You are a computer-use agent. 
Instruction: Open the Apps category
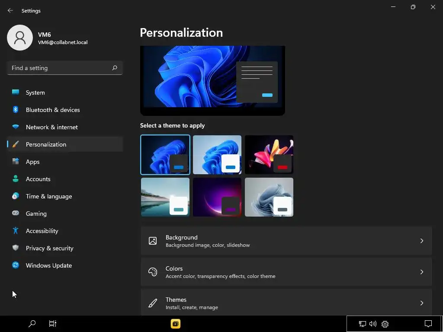coord(65,162)
